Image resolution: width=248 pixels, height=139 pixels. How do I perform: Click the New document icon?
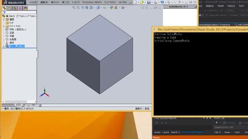pyautogui.click(x=135, y=2)
